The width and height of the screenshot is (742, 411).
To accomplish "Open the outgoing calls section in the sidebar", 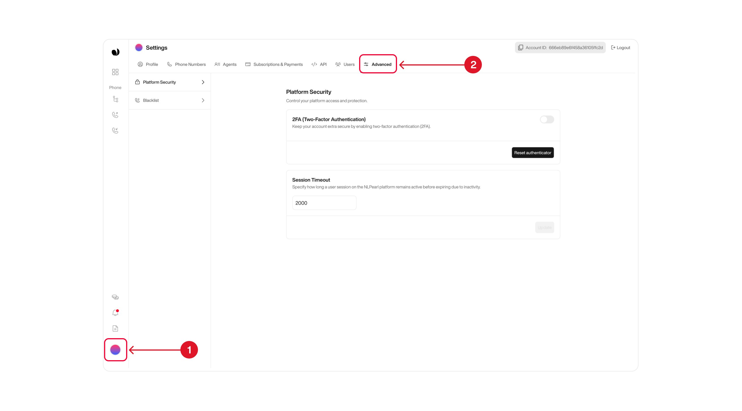I will click(115, 115).
